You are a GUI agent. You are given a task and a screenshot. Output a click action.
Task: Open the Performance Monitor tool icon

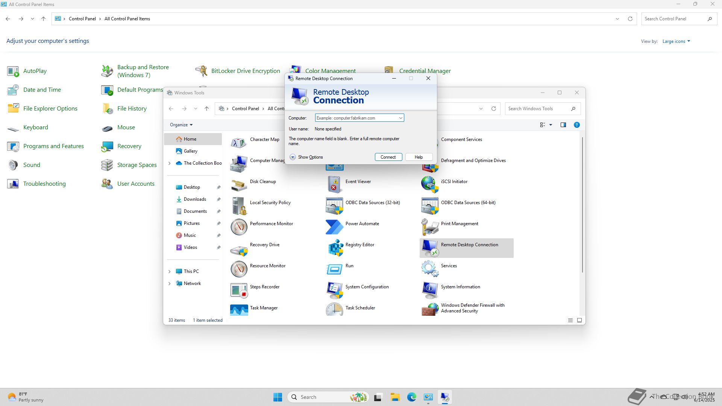[x=239, y=227]
